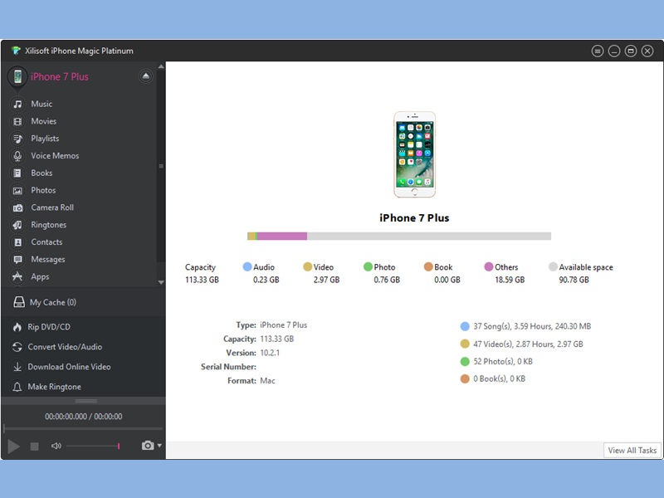Click the Version value 10.2.1
The width and height of the screenshot is (664, 498).
270,353
